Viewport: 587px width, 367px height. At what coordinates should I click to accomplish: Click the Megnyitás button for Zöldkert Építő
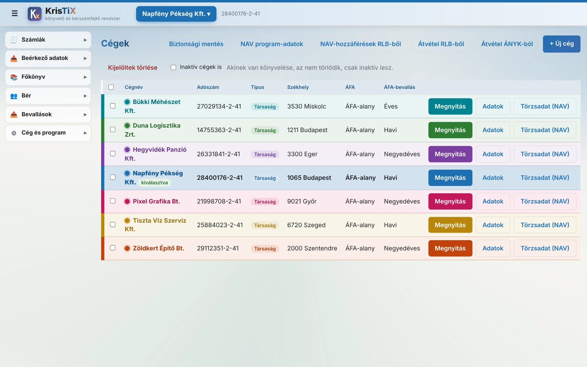450,248
